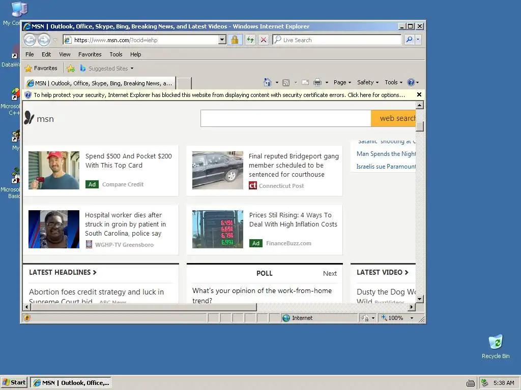Click the Home icon in command bar
The height and width of the screenshot is (390, 521).
[268, 82]
